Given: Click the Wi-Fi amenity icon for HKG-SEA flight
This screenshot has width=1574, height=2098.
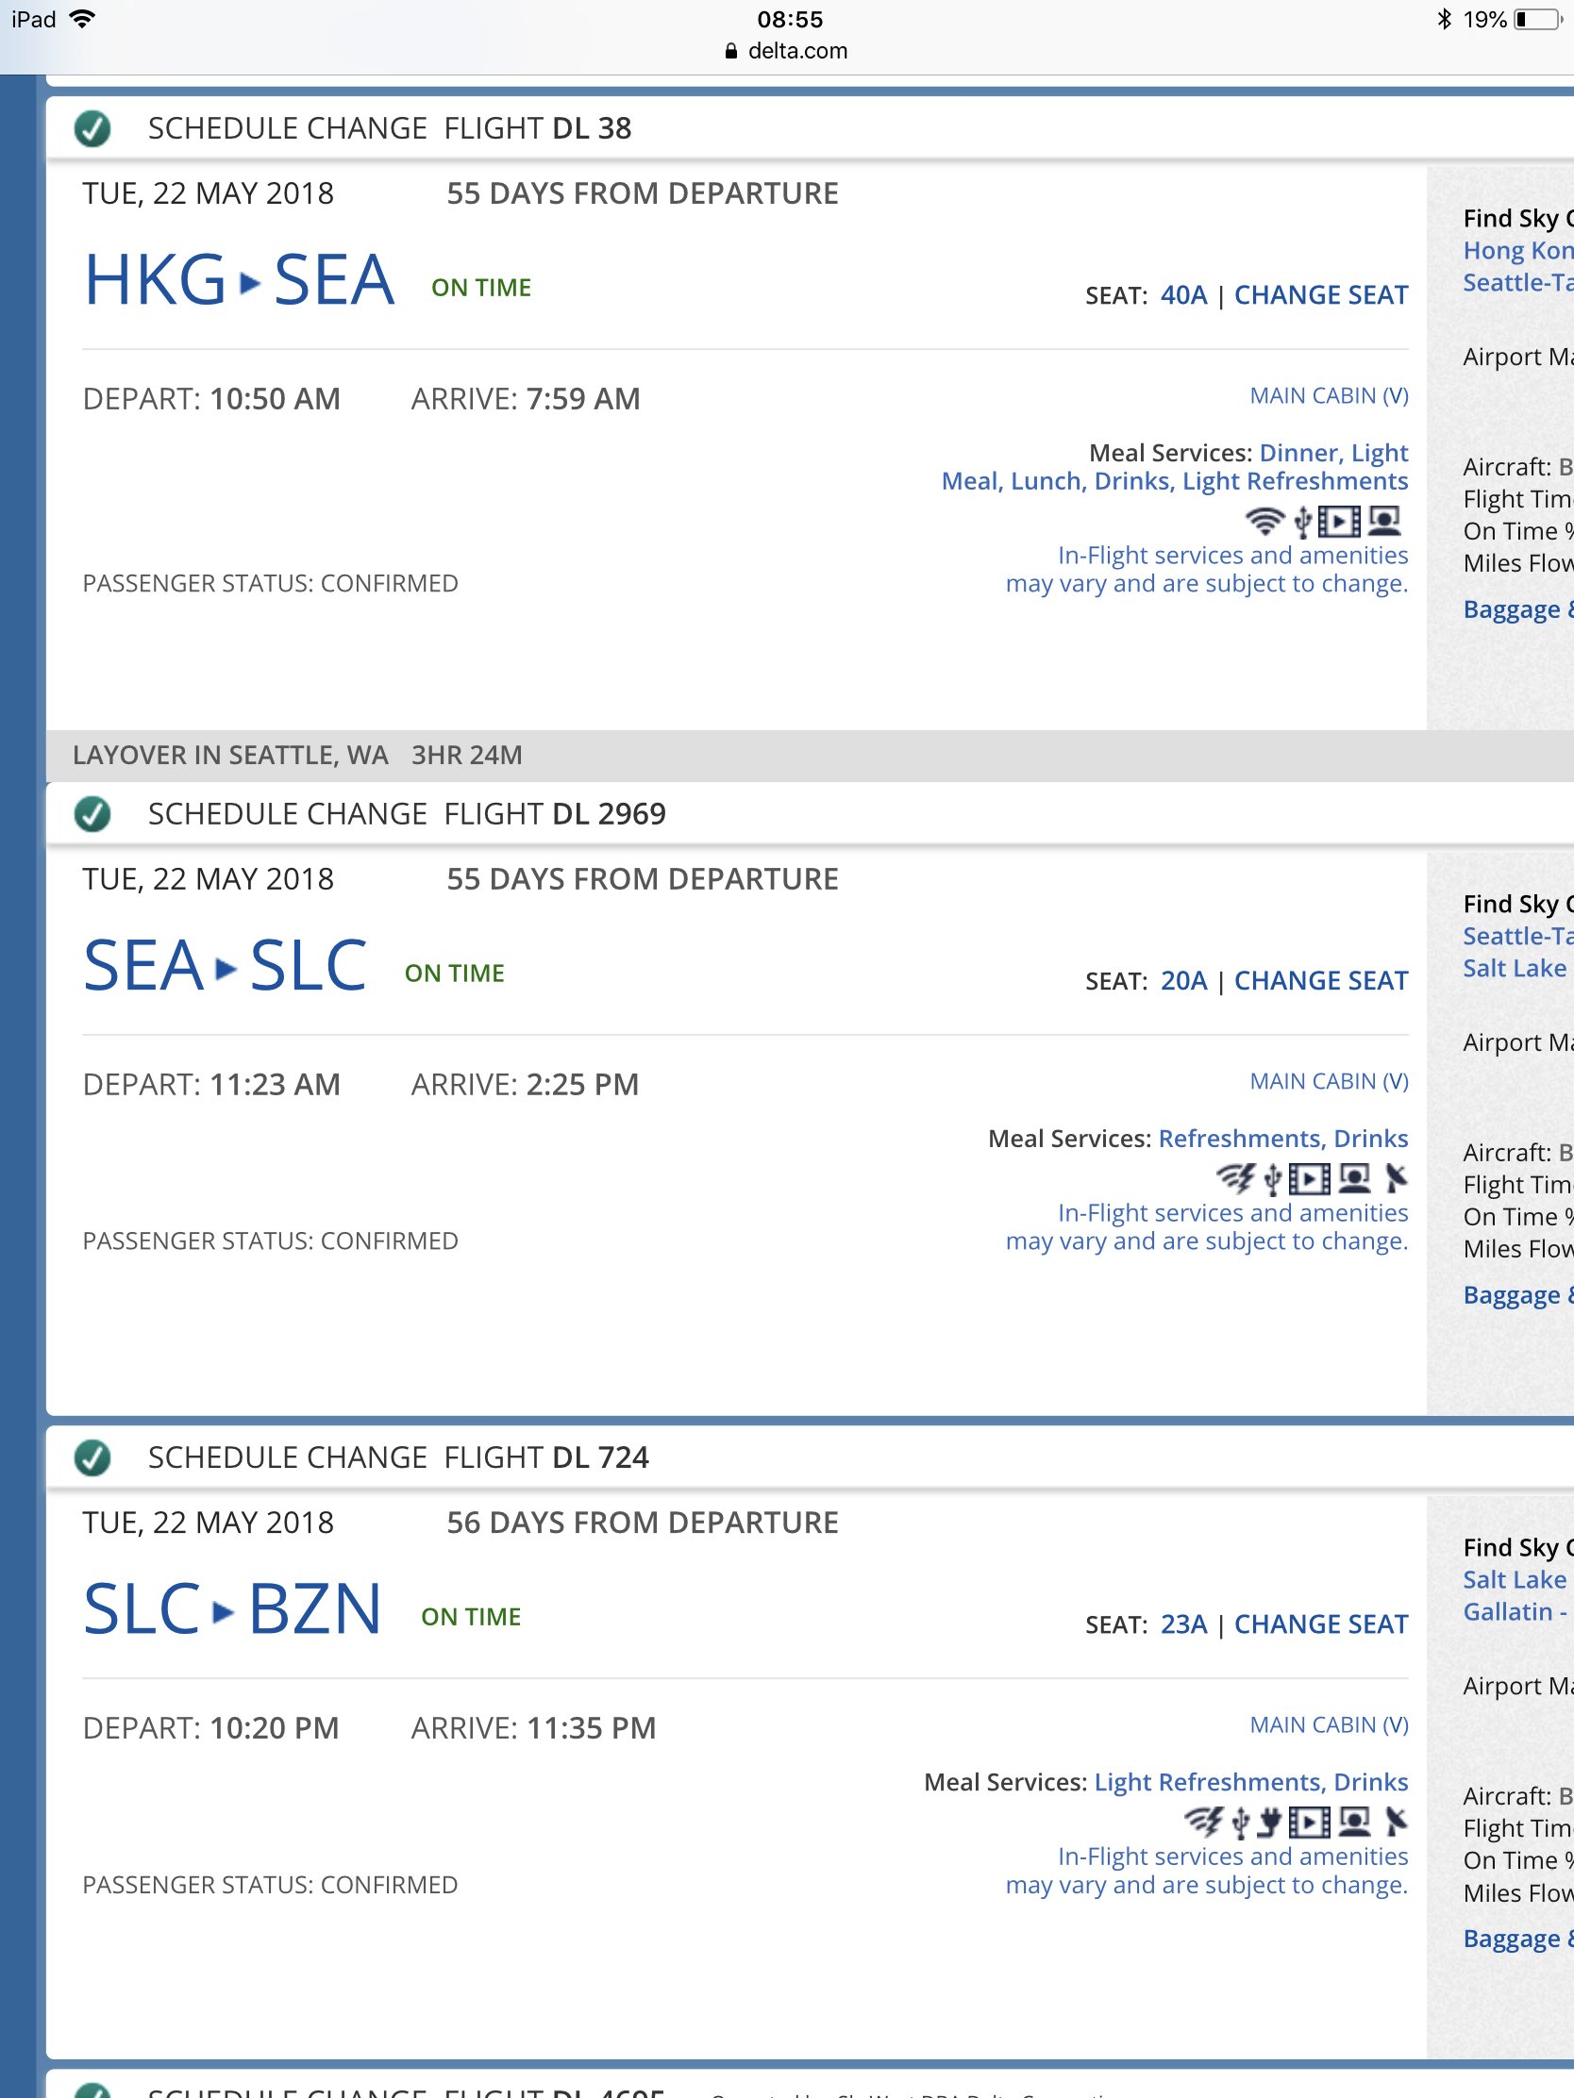Looking at the screenshot, I should click(1264, 521).
